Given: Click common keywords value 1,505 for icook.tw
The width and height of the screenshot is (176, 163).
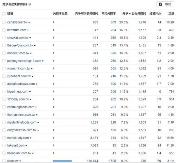Looking at the screenshot, I should click(112, 161).
